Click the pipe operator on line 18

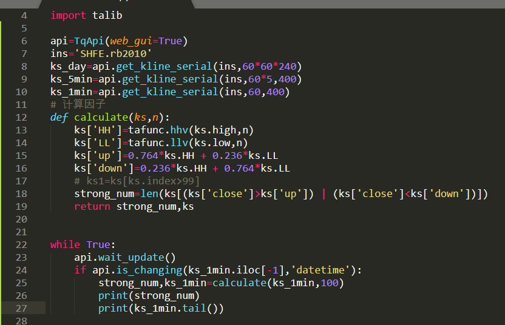tap(324, 193)
